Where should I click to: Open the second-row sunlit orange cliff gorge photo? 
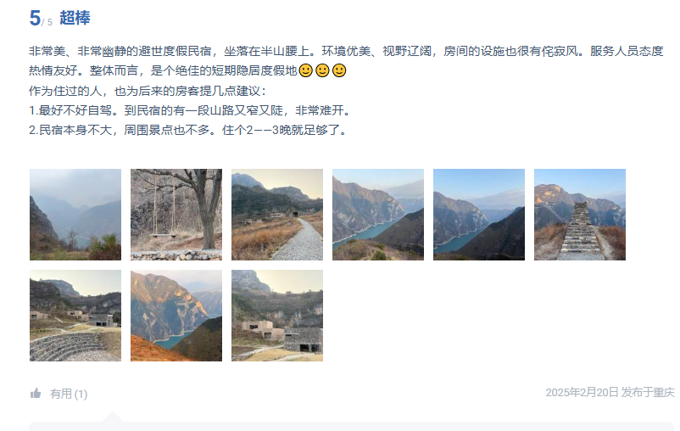coord(176,316)
